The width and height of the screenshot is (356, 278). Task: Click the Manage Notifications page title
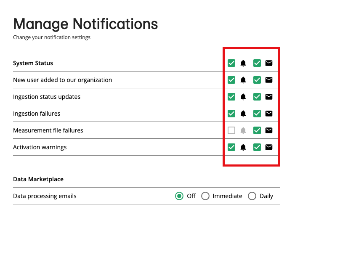(85, 24)
